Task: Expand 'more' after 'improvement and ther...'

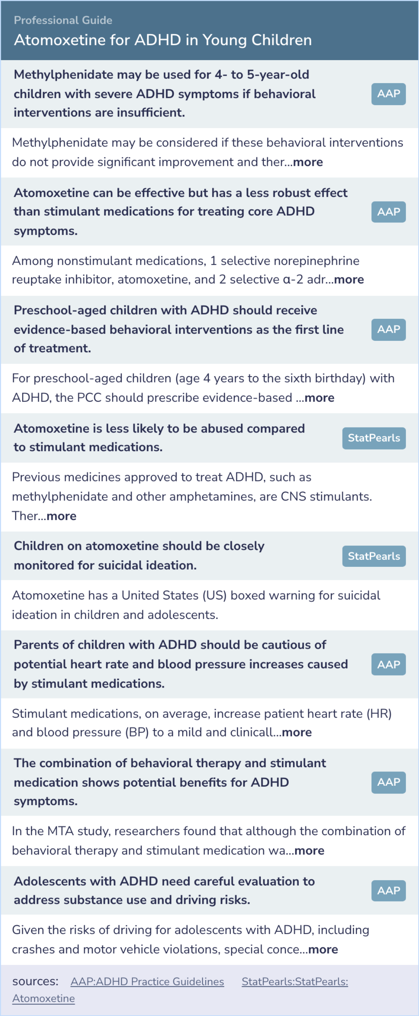Action: (308, 162)
